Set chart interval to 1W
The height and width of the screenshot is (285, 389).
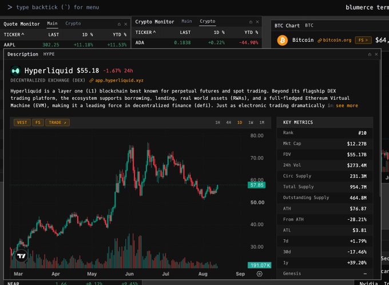pos(251,122)
